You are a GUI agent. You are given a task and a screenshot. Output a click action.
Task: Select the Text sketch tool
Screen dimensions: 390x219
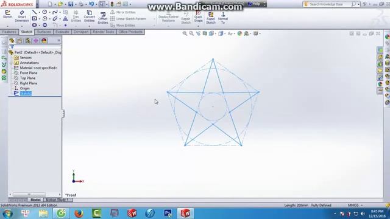coord(65,19)
